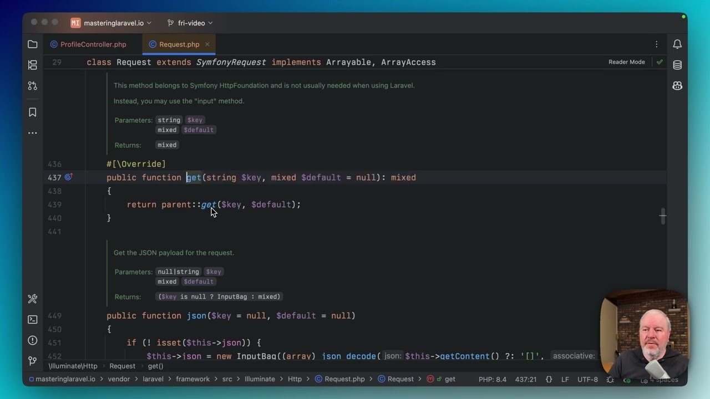This screenshot has height=399, width=710.
Task: Click the null|string parameter type badge
Action: click(178, 272)
